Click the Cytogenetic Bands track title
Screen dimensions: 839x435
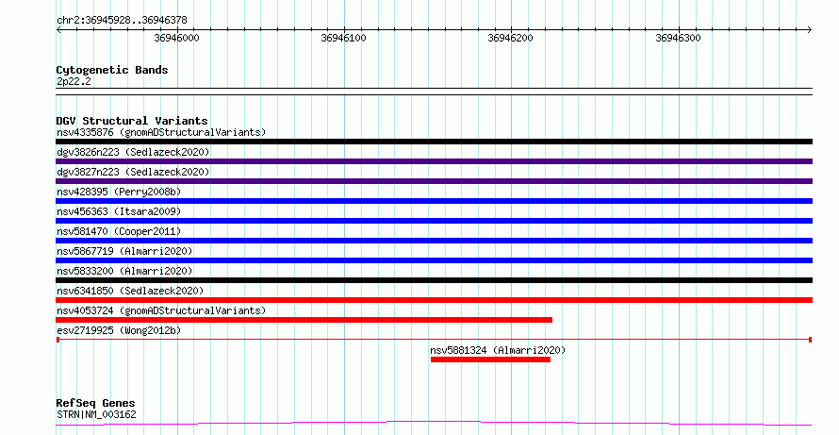[x=112, y=70]
